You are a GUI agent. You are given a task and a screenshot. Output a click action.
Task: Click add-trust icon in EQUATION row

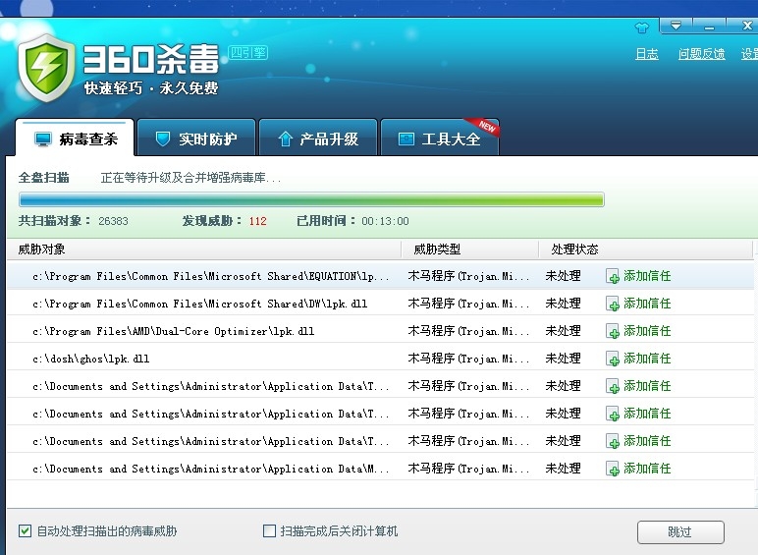pyautogui.click(x=613, y=276)
